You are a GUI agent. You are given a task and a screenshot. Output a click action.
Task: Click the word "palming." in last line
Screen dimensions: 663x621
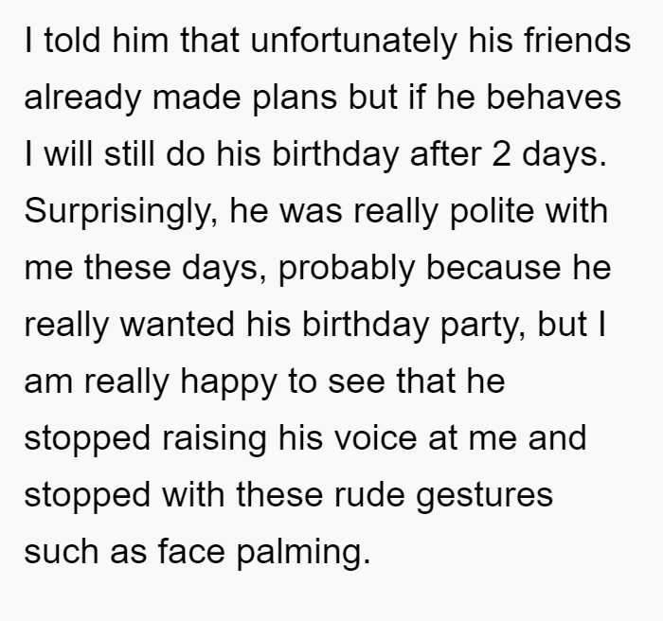pos(303,553)
